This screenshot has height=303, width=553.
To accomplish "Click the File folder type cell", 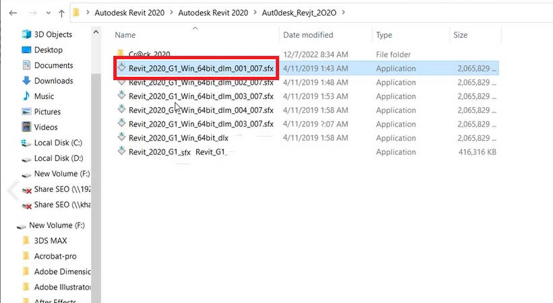I will pyautogui.click(x=393, y=55).
